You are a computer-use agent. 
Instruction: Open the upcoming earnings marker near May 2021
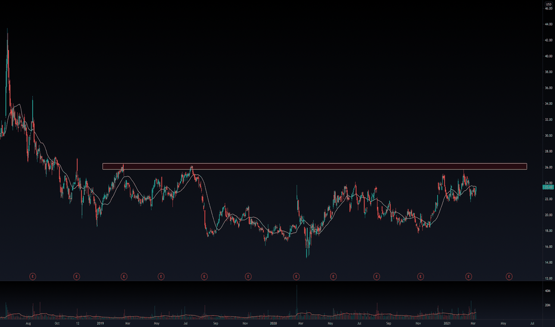point(509,276)
